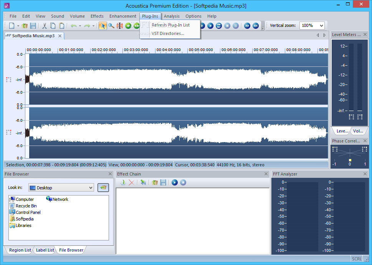Select the red audio scrub tool
Image resolution: width=372 pixels, height=265 pixels.
pos(120,25)
